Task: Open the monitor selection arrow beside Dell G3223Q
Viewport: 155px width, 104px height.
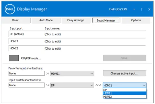Action: point(134,9)
